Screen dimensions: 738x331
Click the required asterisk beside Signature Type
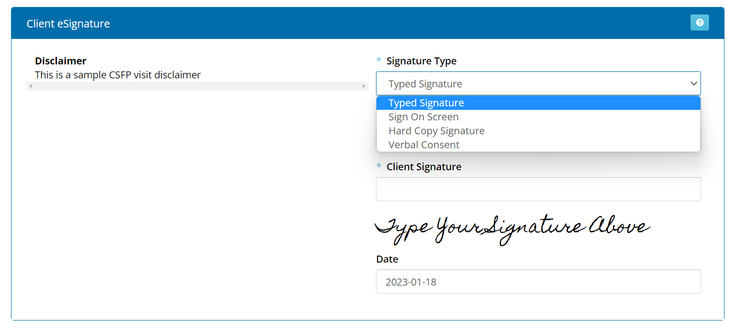(378, 60)
